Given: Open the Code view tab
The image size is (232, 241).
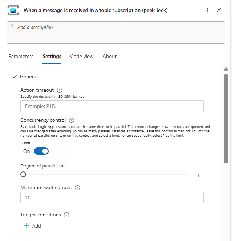Looking at the screenshot, I should tap(82, 56).
